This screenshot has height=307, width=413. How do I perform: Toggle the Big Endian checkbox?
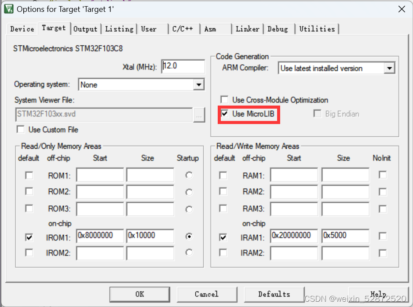318,114
